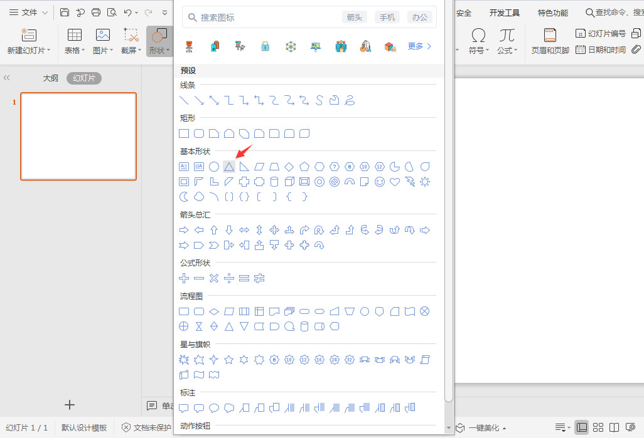Click the 幻灯片编号 slide number icon

tap(601, 33)
